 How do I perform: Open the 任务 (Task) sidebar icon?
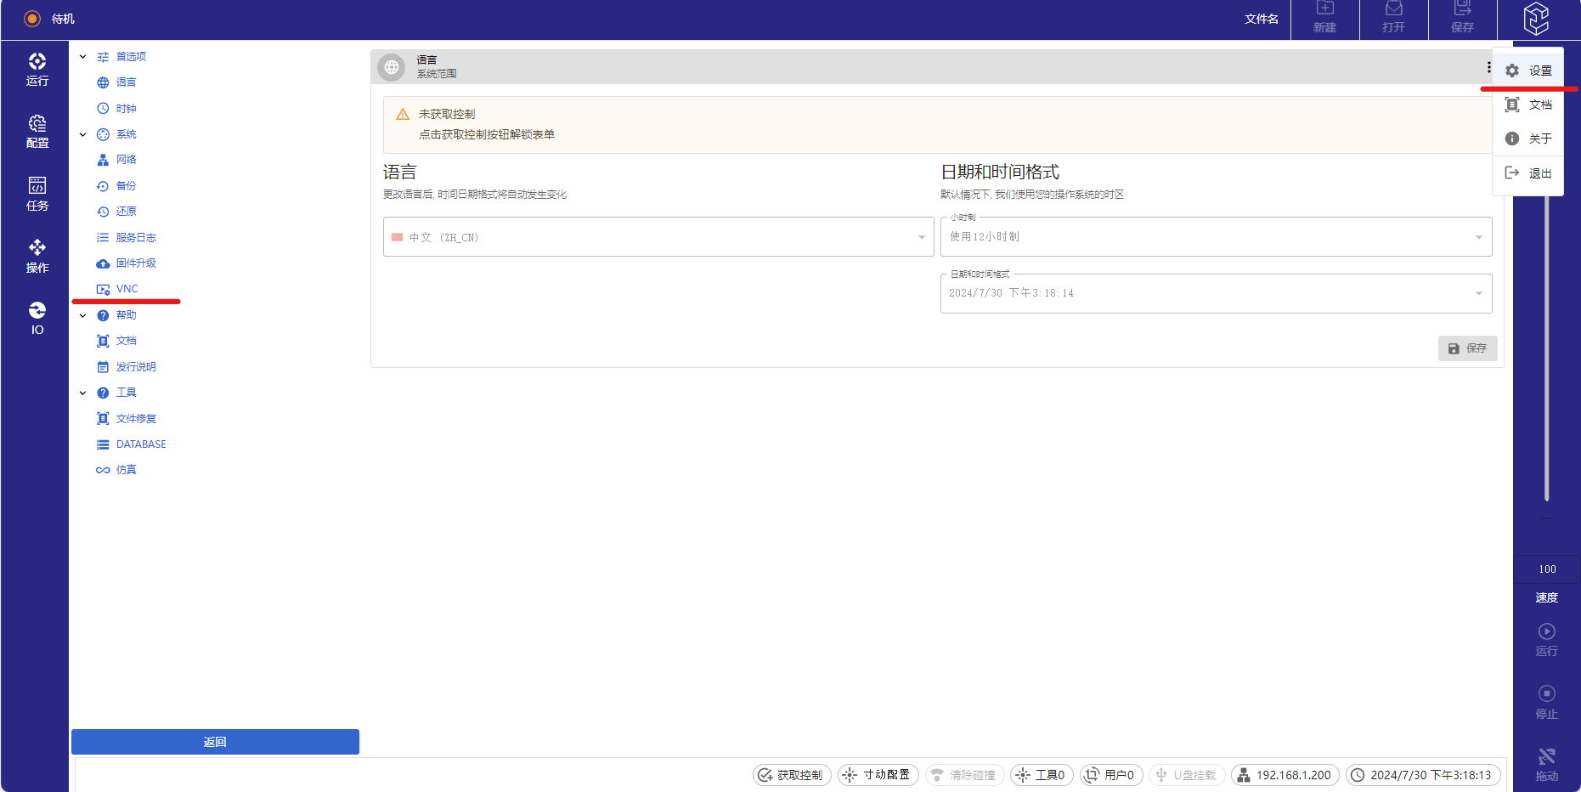point(37,194)
